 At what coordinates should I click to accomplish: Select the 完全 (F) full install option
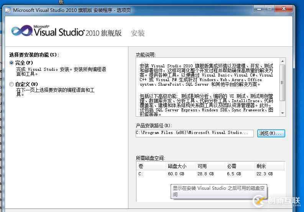12,63
